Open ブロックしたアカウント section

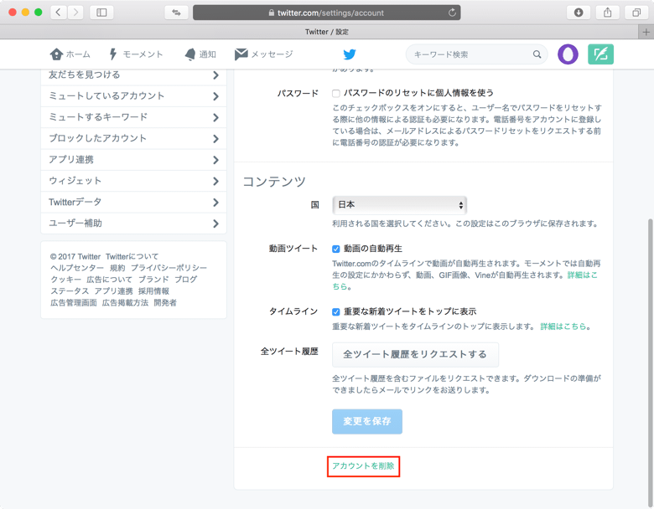[x=133, y=139]
